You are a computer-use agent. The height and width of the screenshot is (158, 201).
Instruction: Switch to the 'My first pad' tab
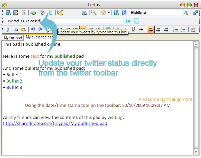click(x=13, y=38)
